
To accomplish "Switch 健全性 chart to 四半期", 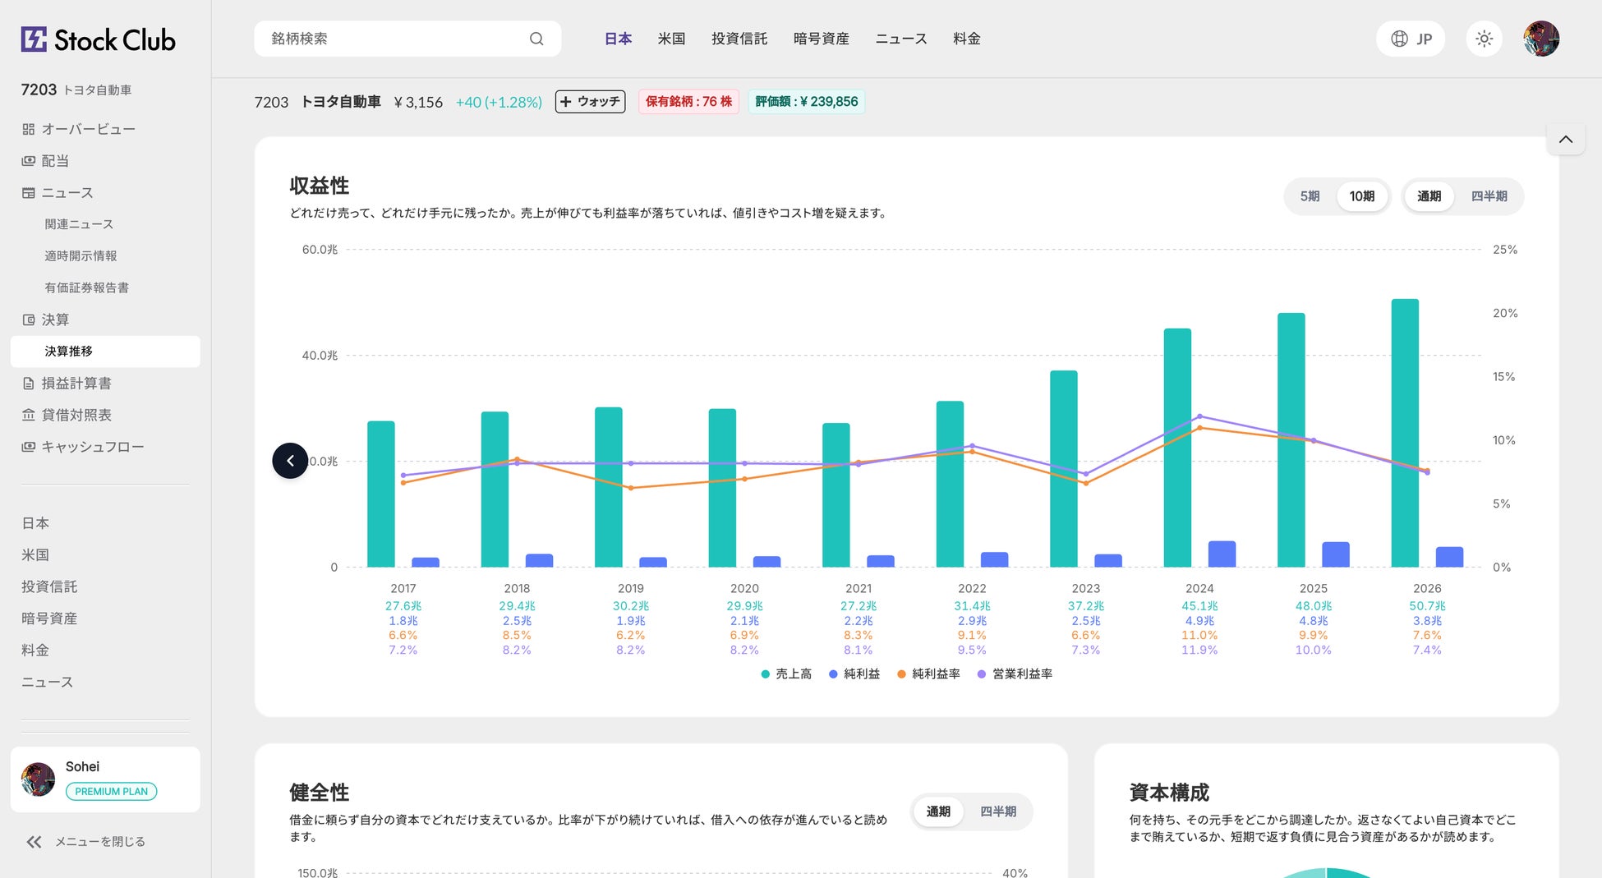I will tap(998, 811).
